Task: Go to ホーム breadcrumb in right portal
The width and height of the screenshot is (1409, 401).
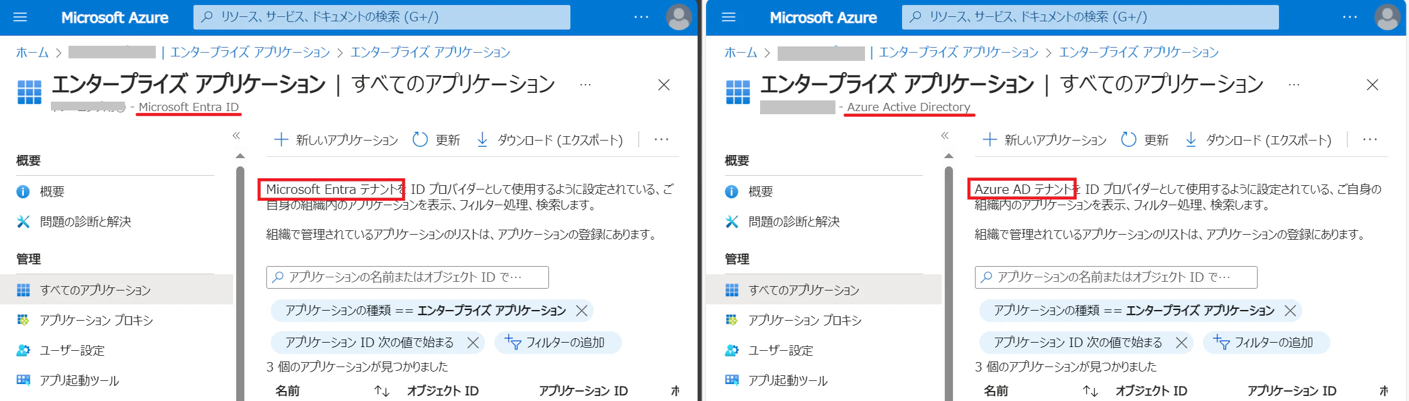Action: click(741, 52)
